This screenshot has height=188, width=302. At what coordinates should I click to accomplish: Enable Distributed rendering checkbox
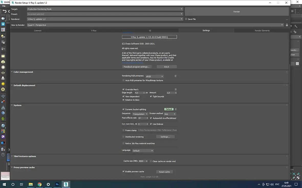point(123,137)
